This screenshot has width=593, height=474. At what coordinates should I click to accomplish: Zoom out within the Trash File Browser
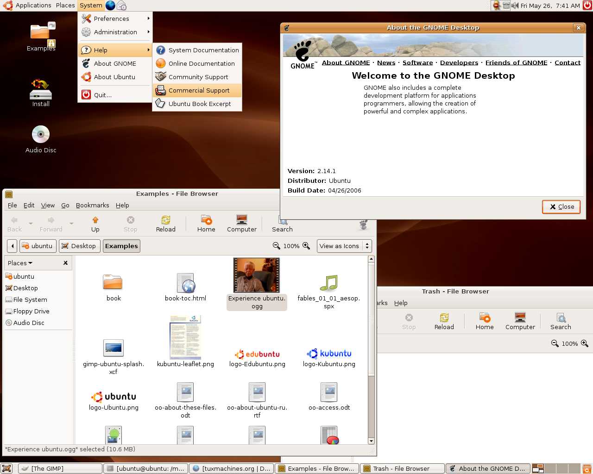pyautogui.click(x=555, y=343)
